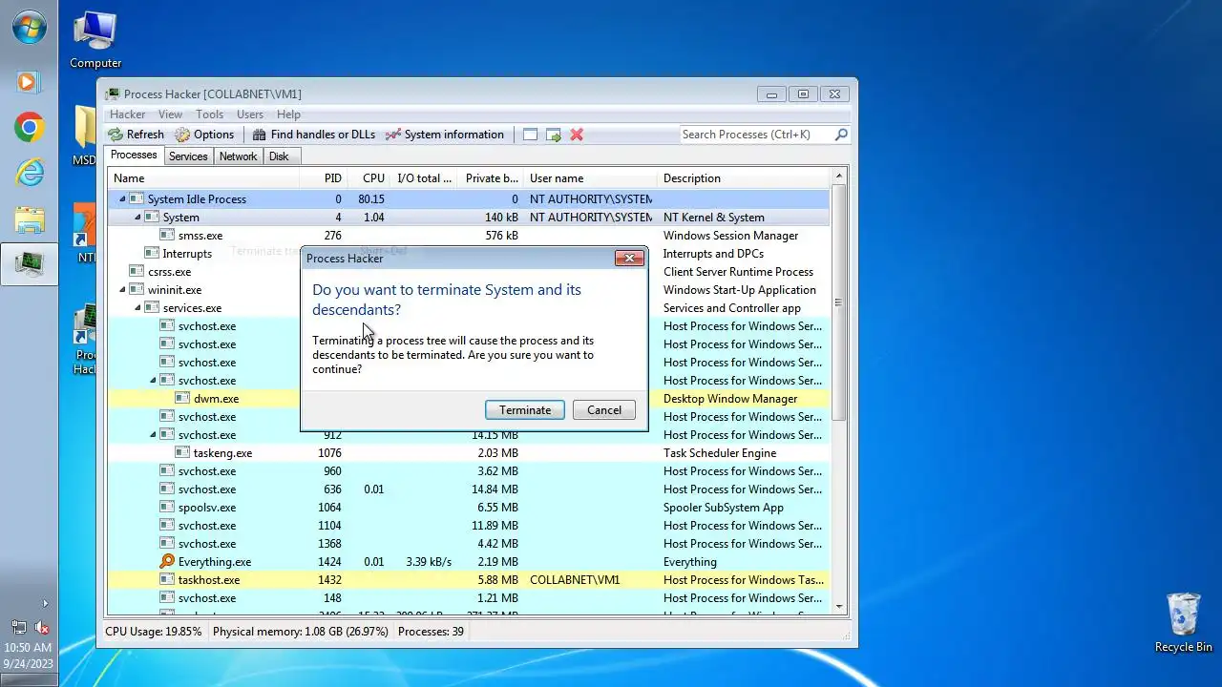Screen dimensions: 1222x687
Task: Select svchost.exe row with PID 1368
Action: 469,544
